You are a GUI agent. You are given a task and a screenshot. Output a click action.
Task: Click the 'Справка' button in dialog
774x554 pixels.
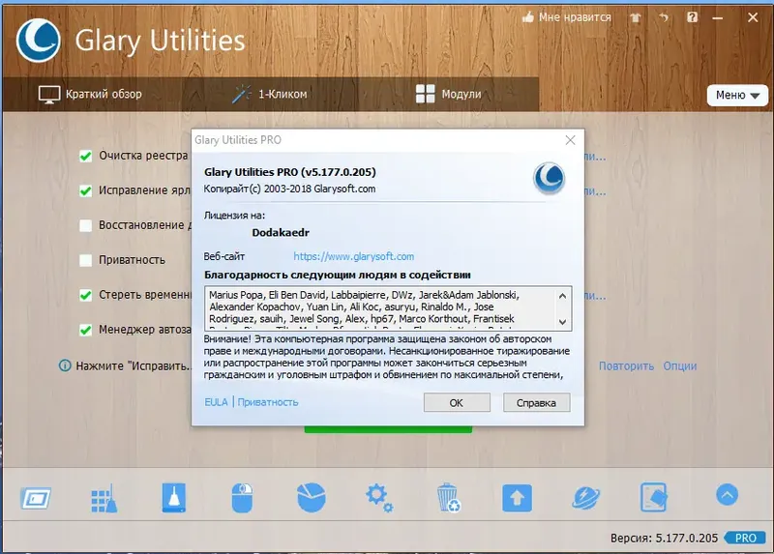point(536,402)
